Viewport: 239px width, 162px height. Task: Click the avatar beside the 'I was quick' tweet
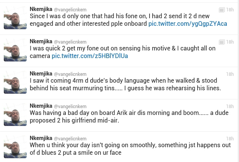pos(15,50)
